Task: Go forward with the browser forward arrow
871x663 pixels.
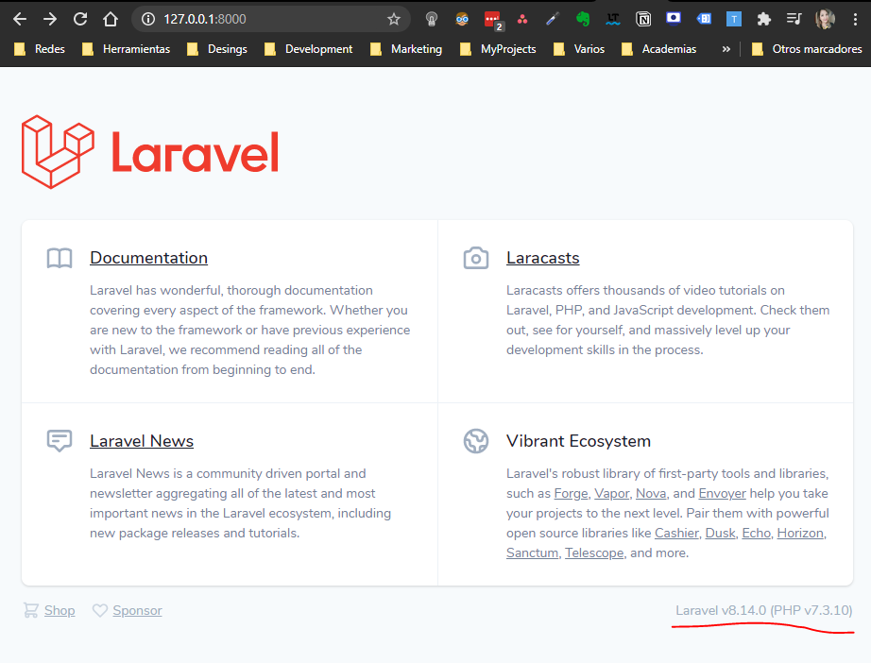Action: click(x=50, y=19)
